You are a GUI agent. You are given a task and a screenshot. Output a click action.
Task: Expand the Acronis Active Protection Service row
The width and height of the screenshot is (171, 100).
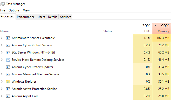click(2, 89)
